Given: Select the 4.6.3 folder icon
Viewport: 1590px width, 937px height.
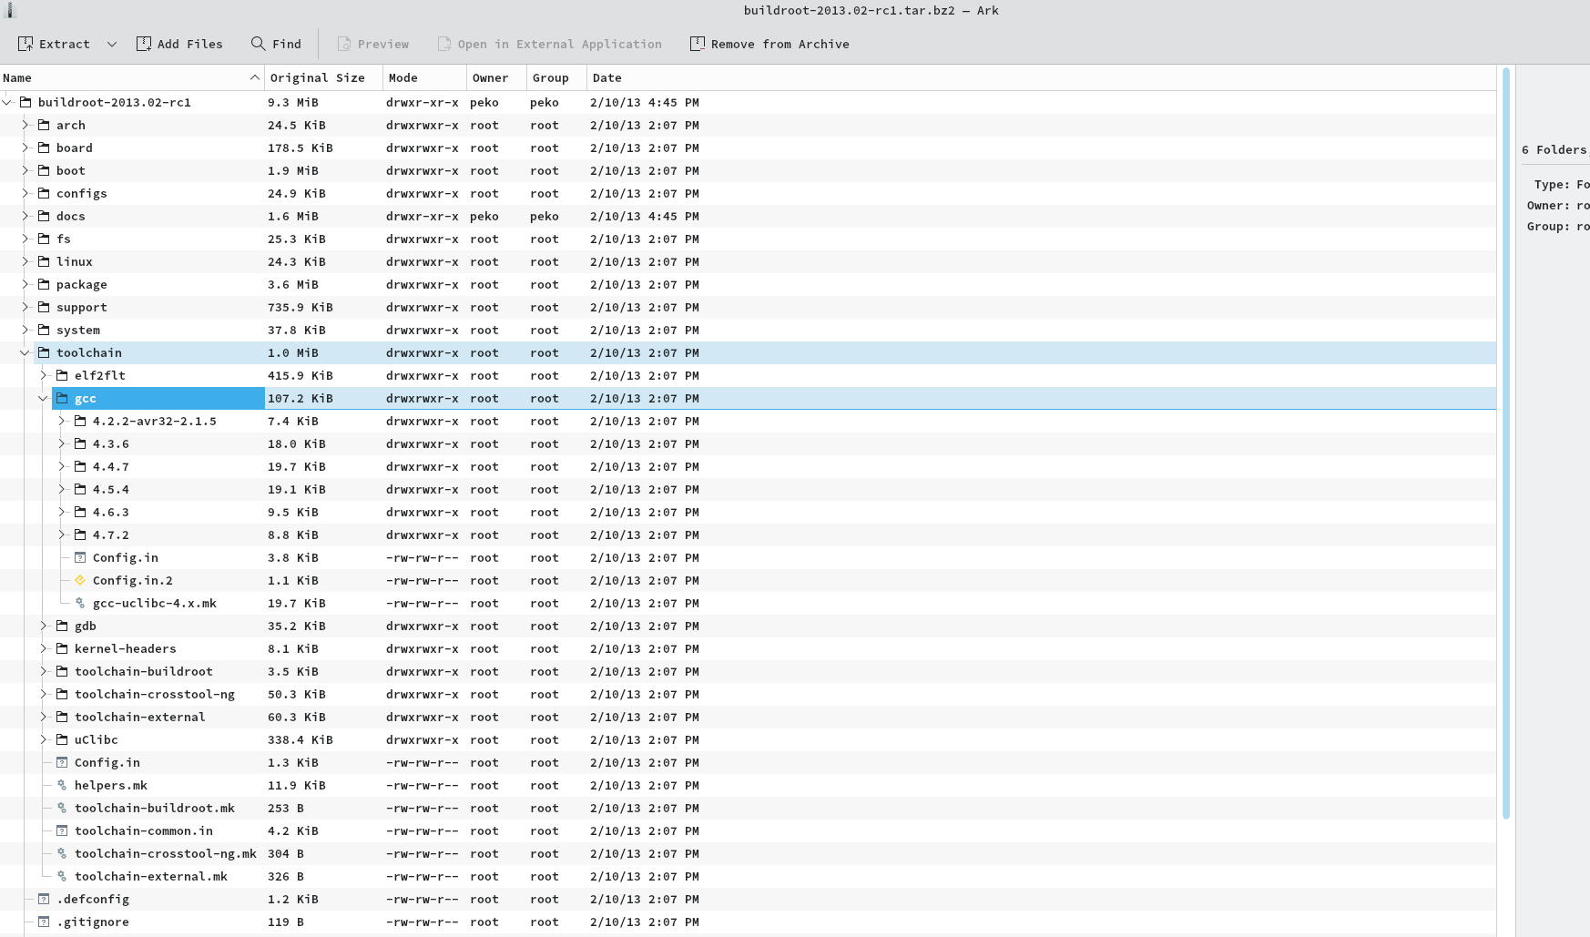Looking at the screenshot, I should [x=80, y=512].
